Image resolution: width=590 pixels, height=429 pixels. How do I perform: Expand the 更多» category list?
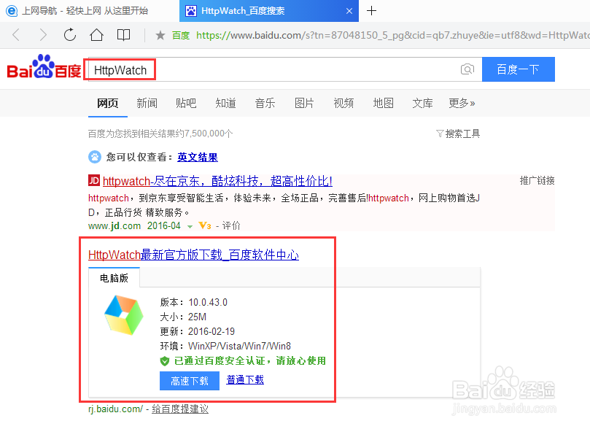462,103
